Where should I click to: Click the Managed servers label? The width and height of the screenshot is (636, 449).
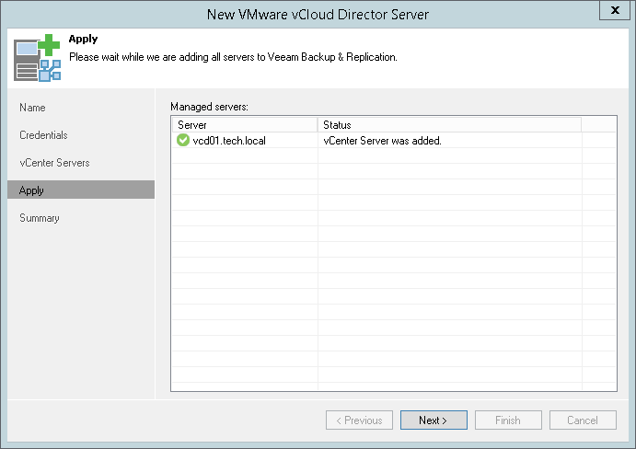pyautogui.click(x=209, y=108)
